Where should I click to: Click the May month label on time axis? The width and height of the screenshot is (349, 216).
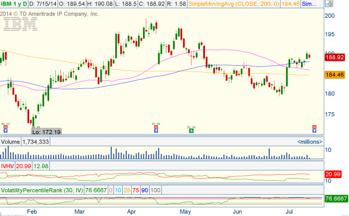185,212
